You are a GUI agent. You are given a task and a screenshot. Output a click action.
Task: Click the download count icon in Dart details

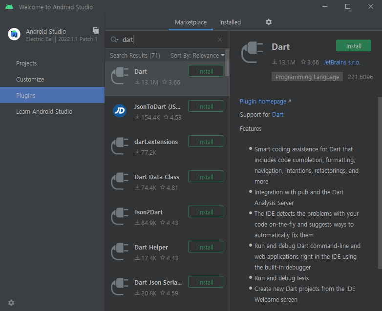pyautogui.click(x=275, y=62)
